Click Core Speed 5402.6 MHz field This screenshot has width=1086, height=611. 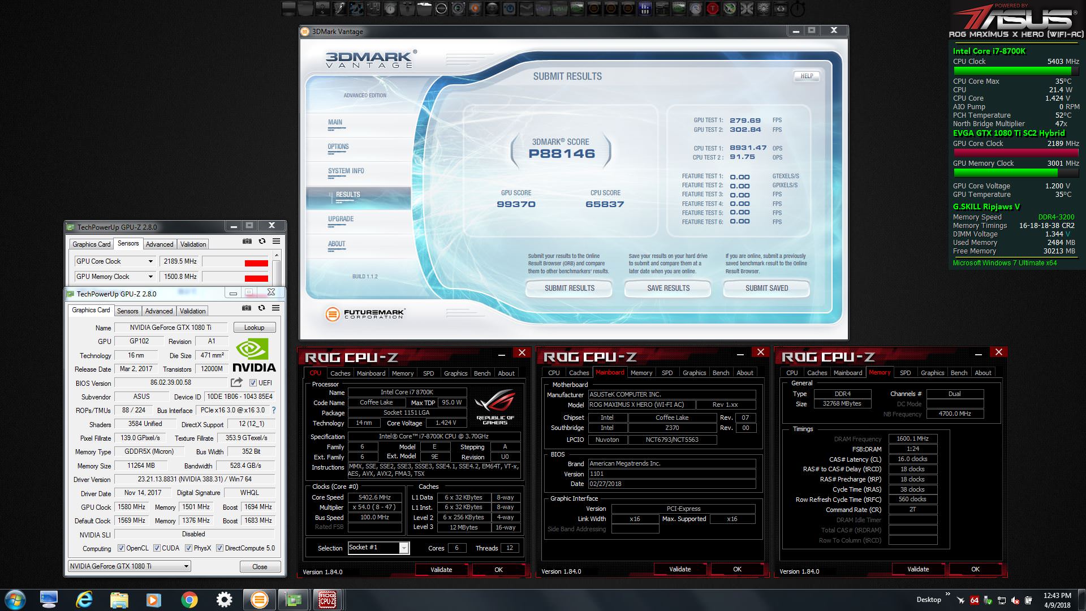pos(374,497)
